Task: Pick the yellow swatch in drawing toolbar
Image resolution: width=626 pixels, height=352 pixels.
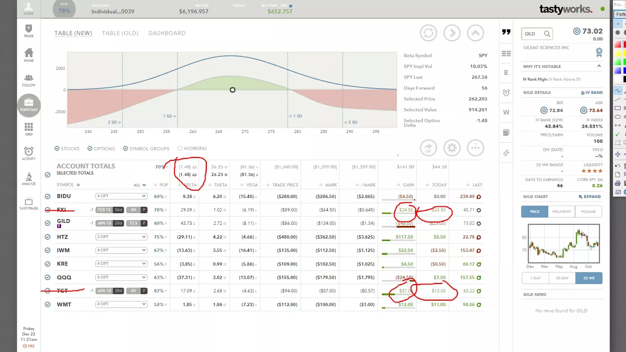Action: [x=619, y=53]
